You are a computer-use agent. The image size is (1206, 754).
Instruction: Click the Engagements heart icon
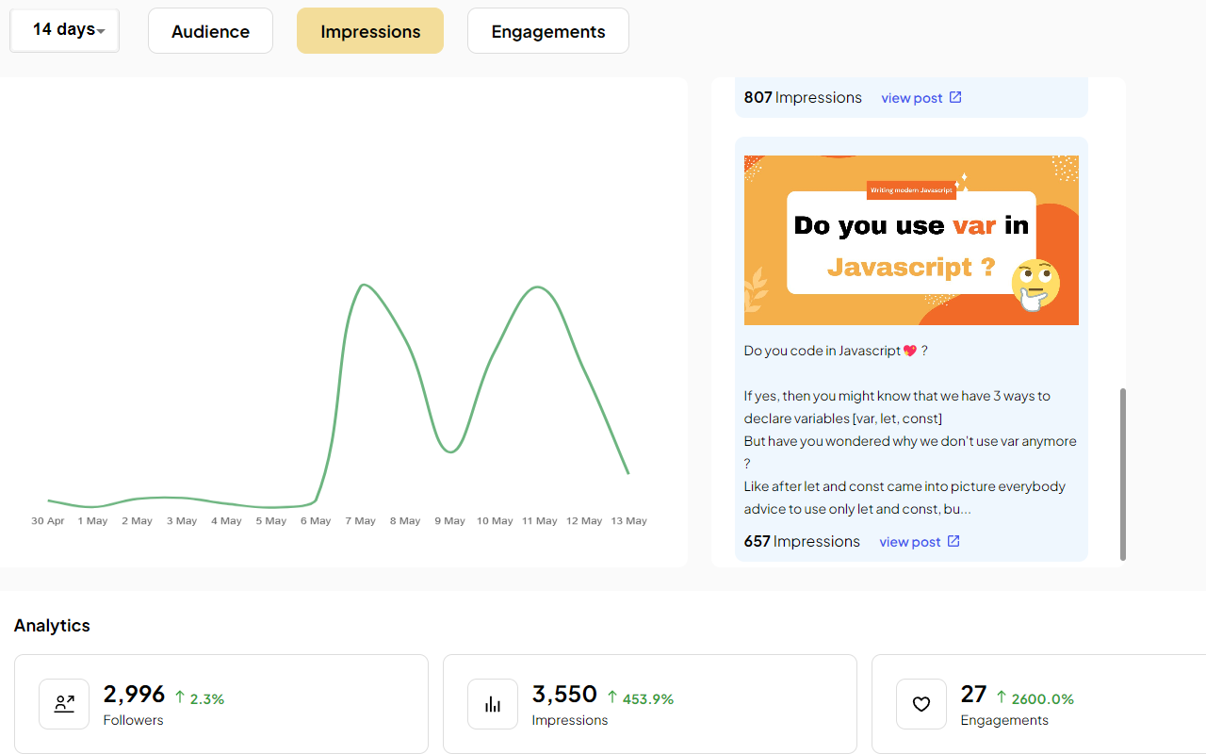921,704
